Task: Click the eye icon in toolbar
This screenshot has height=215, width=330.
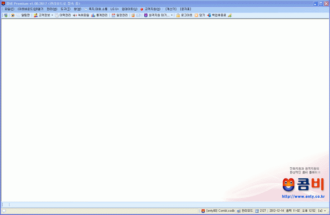Action: 13,15
